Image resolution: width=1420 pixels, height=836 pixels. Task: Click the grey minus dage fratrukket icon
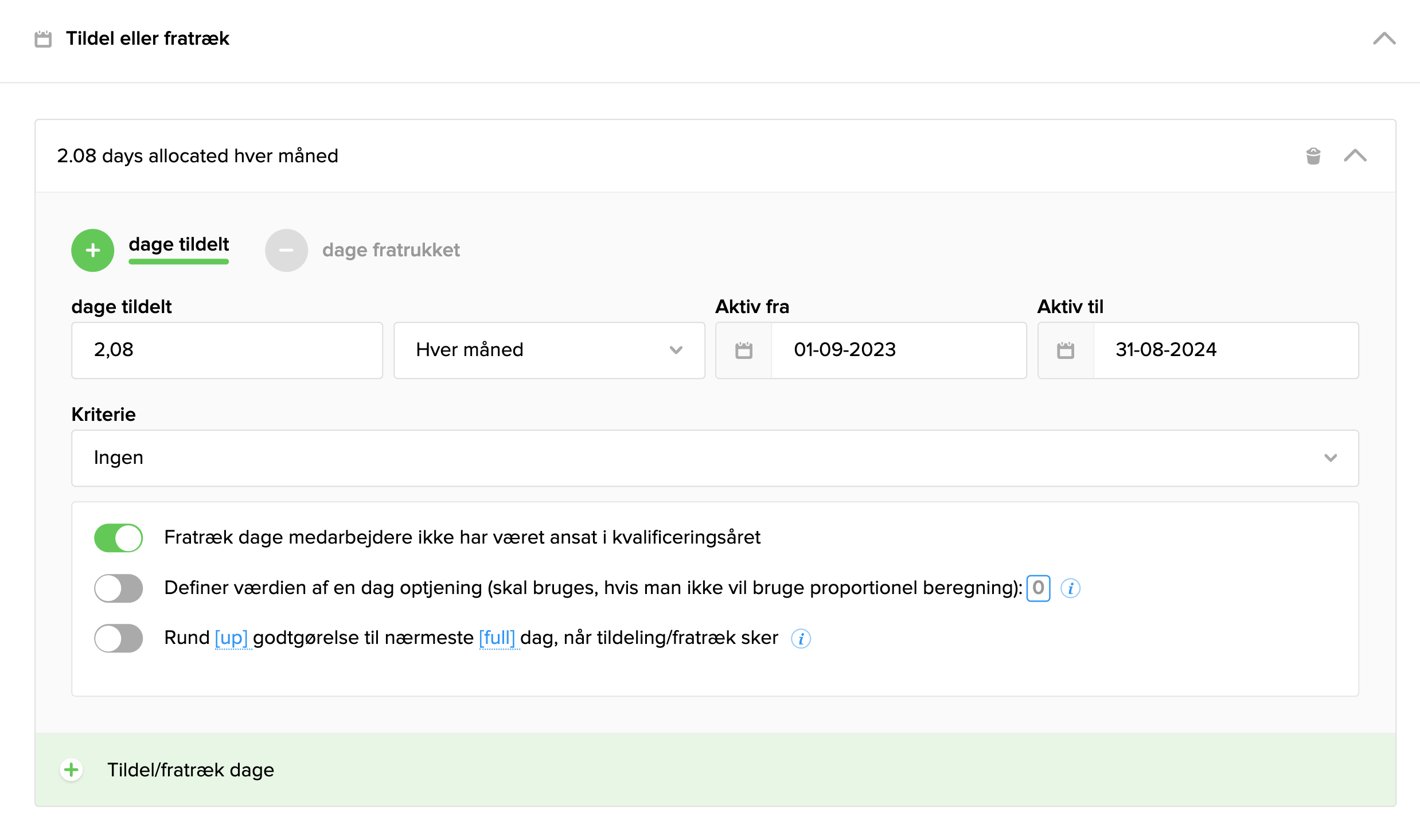tap(286, 250)
